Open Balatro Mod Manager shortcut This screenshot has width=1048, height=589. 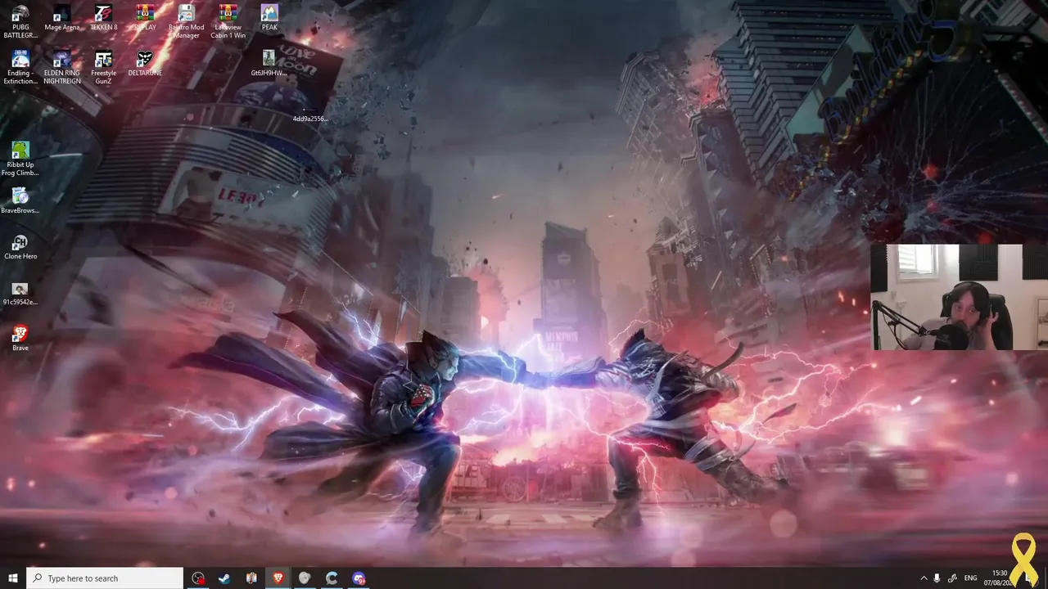[186, 22]
